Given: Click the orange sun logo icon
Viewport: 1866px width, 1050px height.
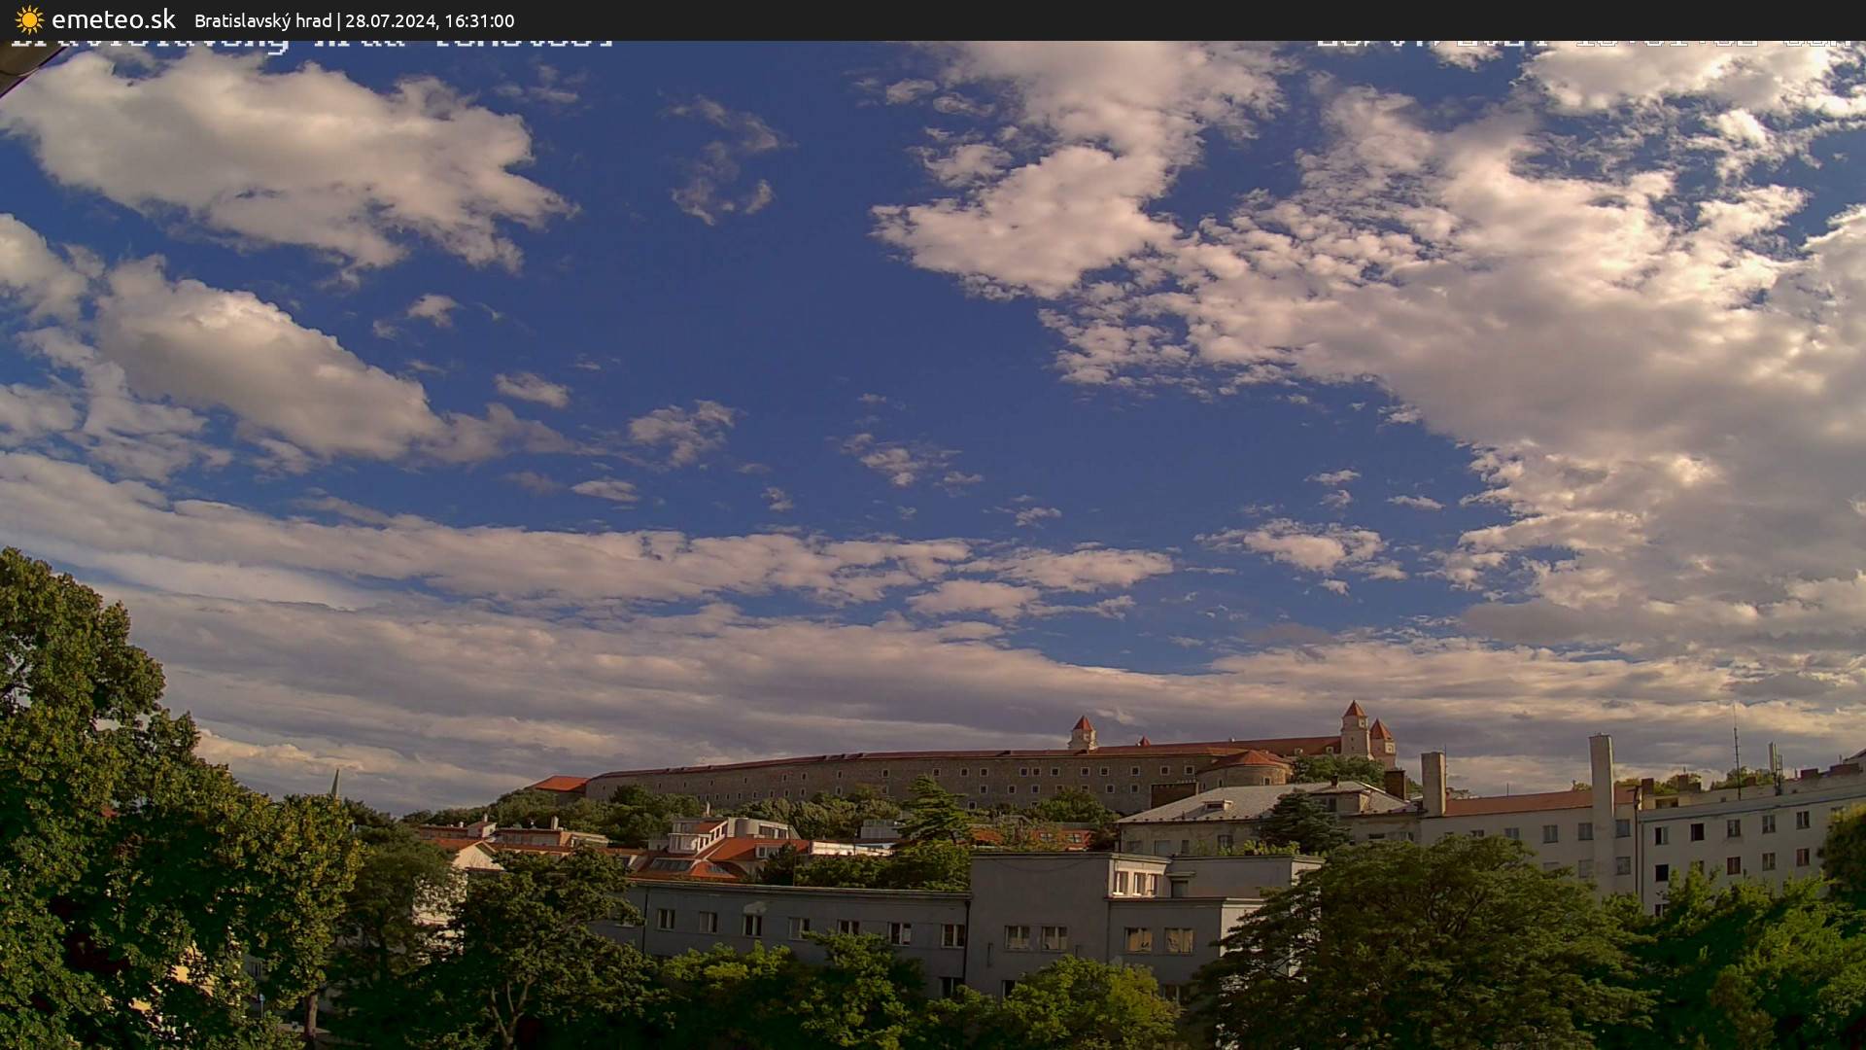Looking at the screenshot, I should 29,19.
